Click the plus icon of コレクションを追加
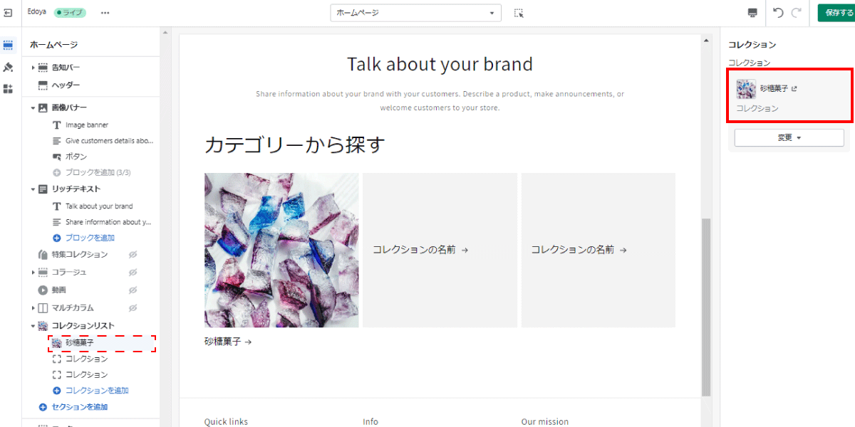The width and height of the screenshot is (855, 427). coord(57,391)
